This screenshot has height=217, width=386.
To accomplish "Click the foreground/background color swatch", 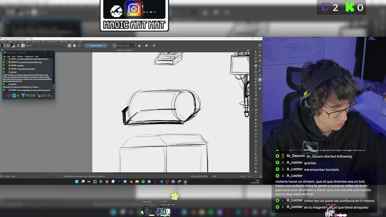I will [13, 46].
